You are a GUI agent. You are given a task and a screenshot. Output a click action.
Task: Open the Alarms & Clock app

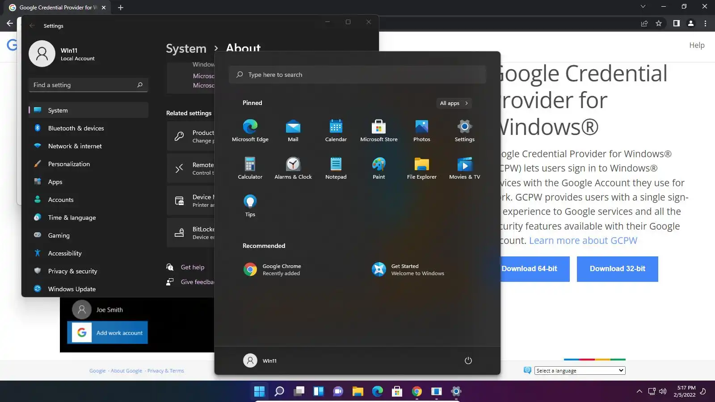point(293,168)
